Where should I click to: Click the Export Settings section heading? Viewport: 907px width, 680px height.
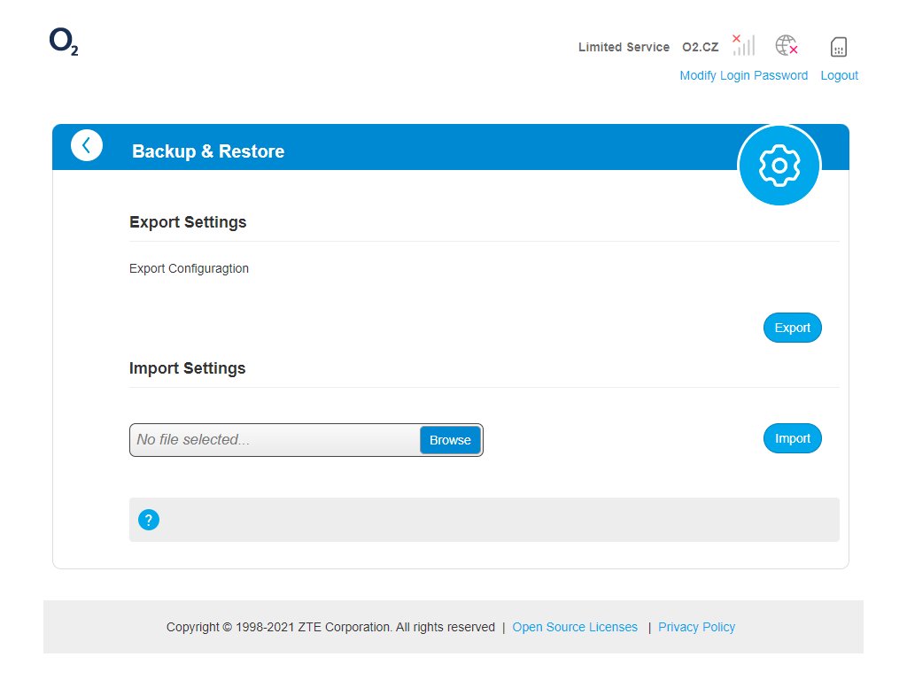pyautogui.click(x=188, y=222)
